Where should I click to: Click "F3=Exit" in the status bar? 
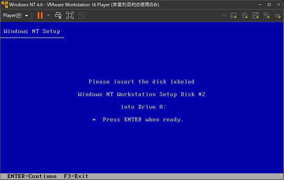(x=76, y=176)
